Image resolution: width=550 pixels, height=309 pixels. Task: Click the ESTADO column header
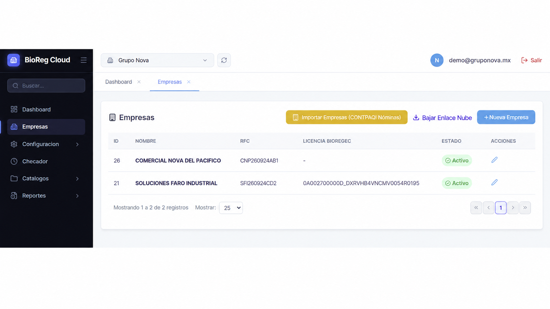(451, 141)
